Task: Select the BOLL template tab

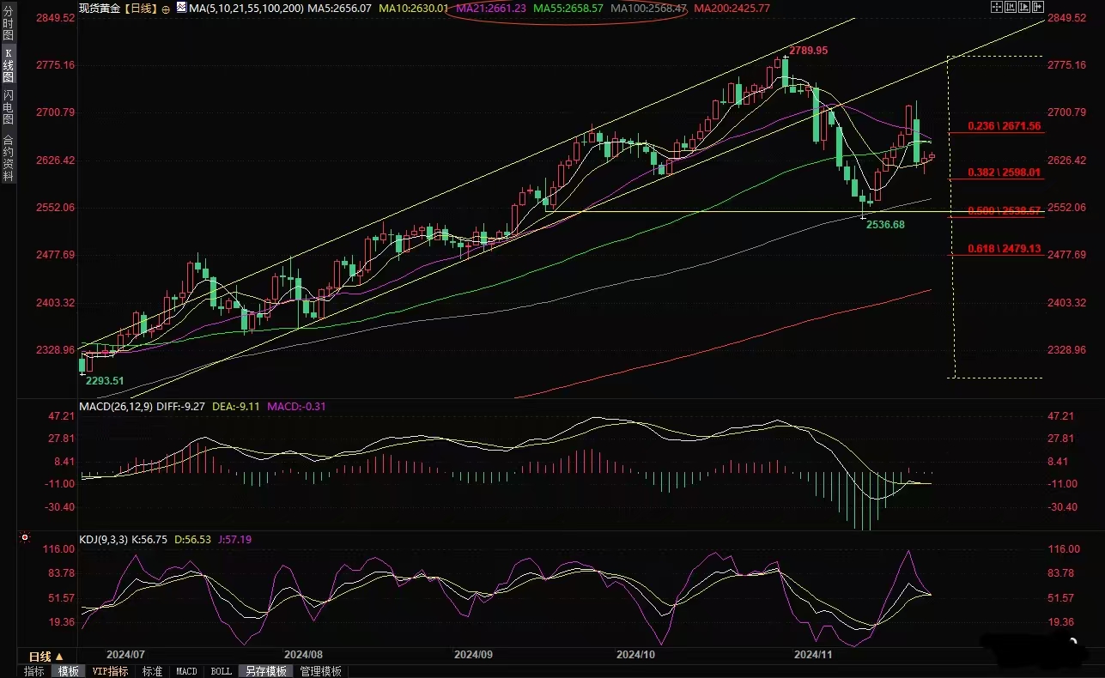Action: pyautogui.click(x=221, y=671)
